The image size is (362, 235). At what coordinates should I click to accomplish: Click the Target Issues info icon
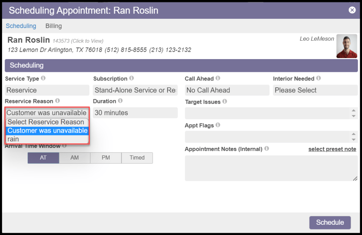click(x=224, y=102)
